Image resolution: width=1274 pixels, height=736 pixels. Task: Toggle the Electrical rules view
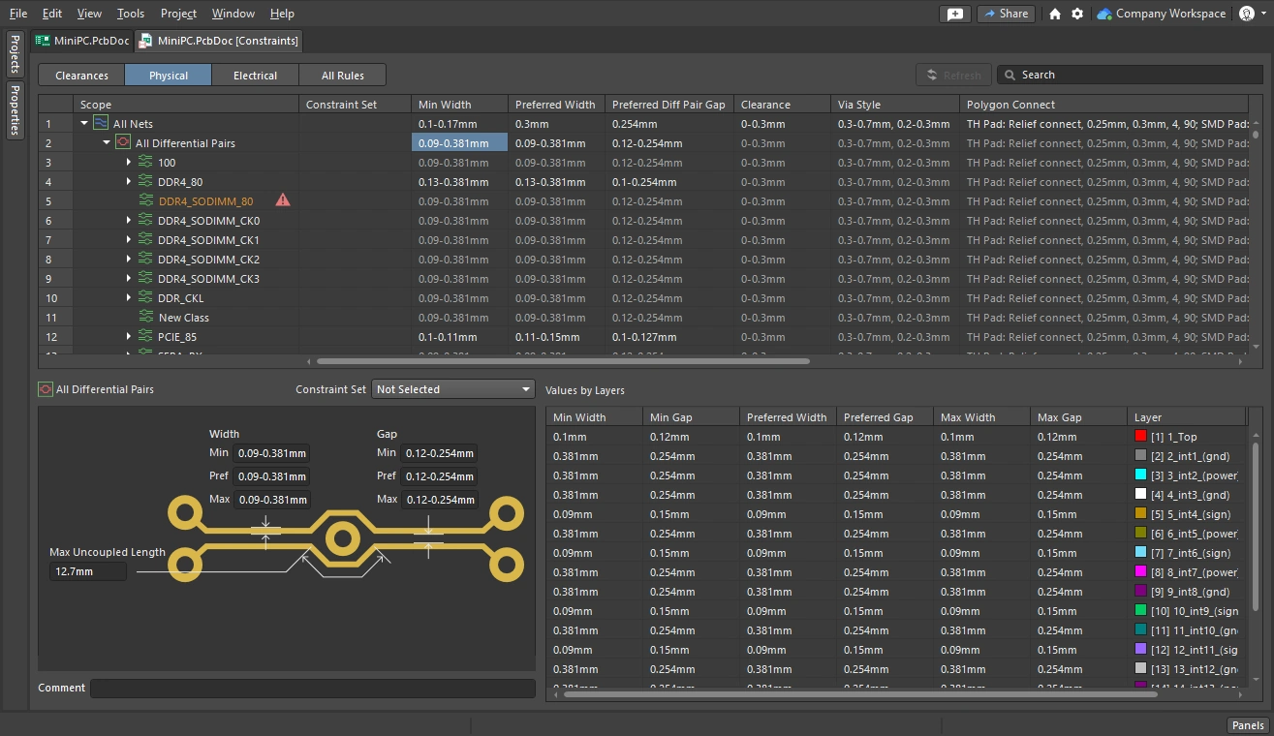click(x=255, y=76)
